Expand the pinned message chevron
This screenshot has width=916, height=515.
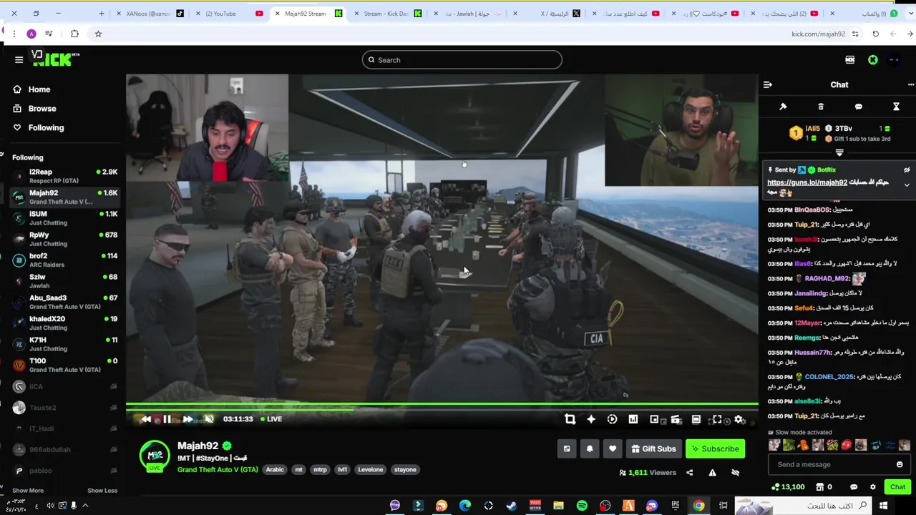(x=907, y=185)
